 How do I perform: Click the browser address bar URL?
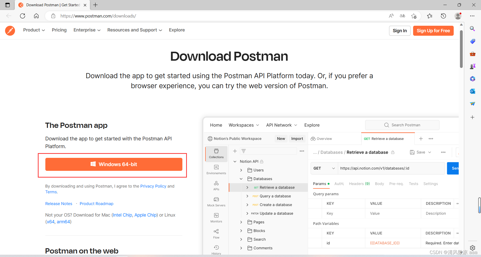(98, 16)
